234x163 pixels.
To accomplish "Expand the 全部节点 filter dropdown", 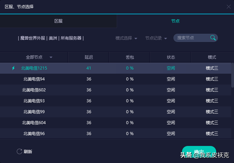I will [x=39, y=57].
